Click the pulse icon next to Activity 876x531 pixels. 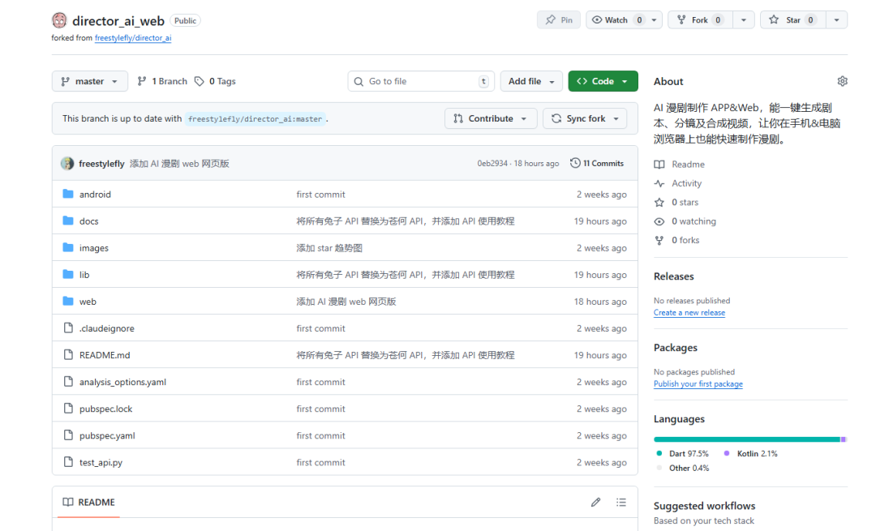tap(659, 183)
